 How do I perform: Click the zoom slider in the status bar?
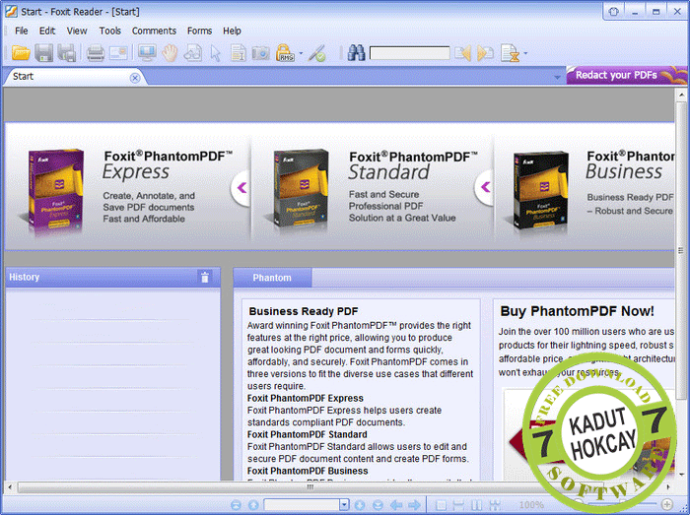(x=622, y=504)
